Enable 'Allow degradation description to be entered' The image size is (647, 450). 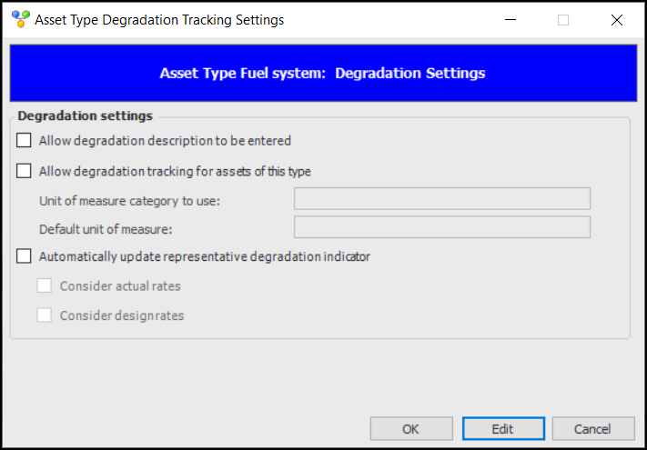[x=24, y=141]
